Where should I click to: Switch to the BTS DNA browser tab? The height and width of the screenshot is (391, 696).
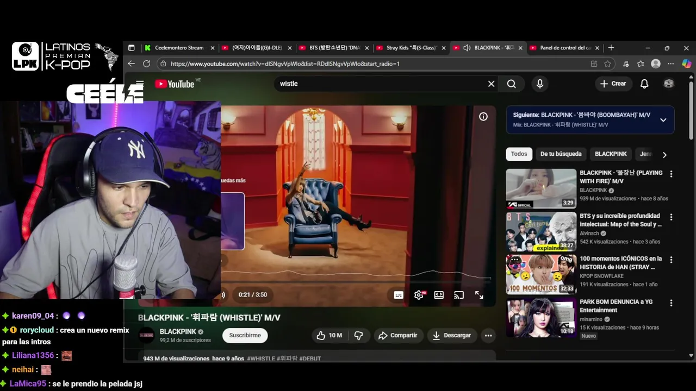click(x=334, y=48)
